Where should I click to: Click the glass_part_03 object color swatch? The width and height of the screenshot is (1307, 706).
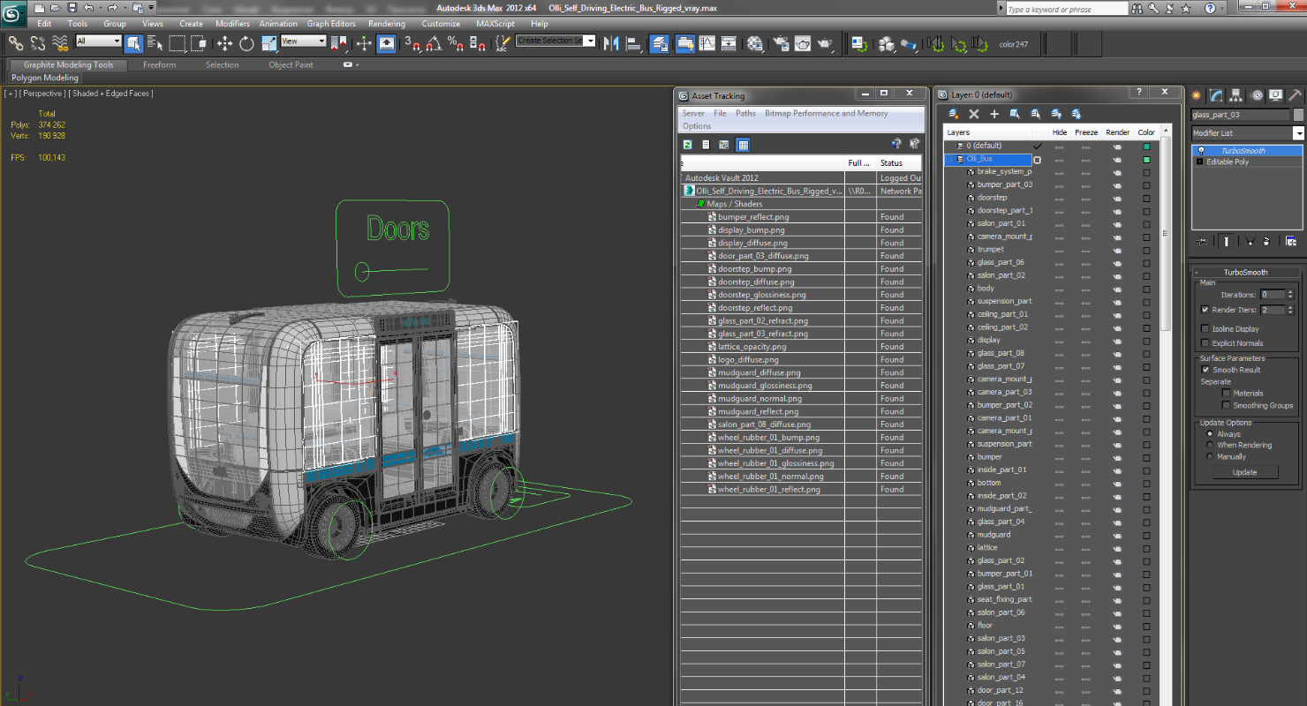[x=1298, y=115]
